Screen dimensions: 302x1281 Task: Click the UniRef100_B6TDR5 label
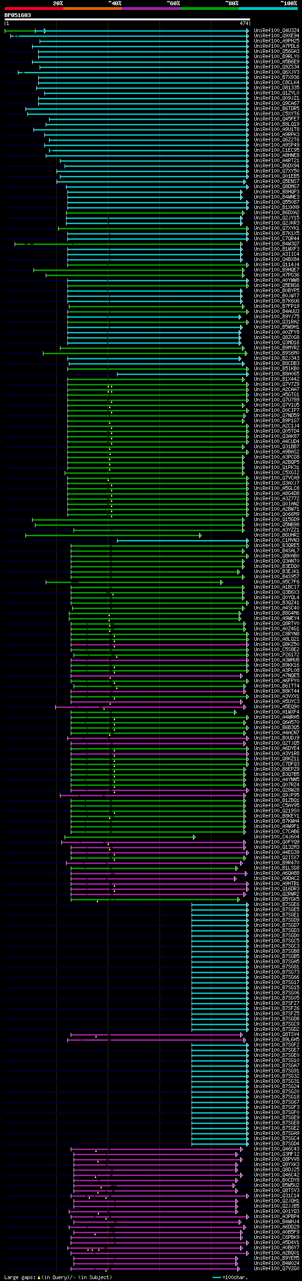[x=276, y=109]
